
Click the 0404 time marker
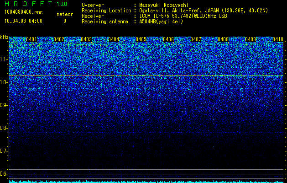(x=114, y=39)
